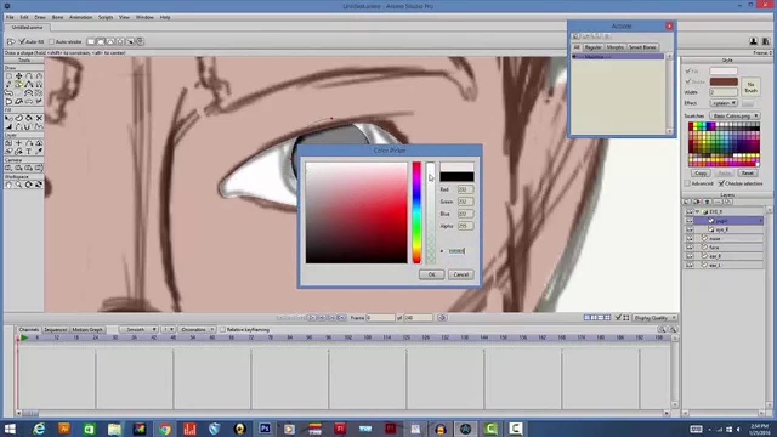Viewport: 777px width, 437px height.
Task: Choose spiral shape in tool options
Action: pos(140,42)
